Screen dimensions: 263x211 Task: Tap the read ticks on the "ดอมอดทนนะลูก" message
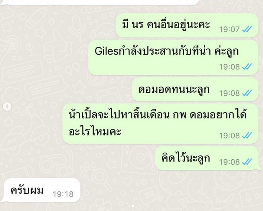247,93
